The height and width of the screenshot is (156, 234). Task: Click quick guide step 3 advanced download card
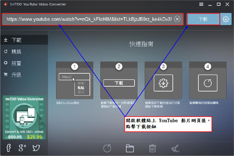(x=163, y=80)
